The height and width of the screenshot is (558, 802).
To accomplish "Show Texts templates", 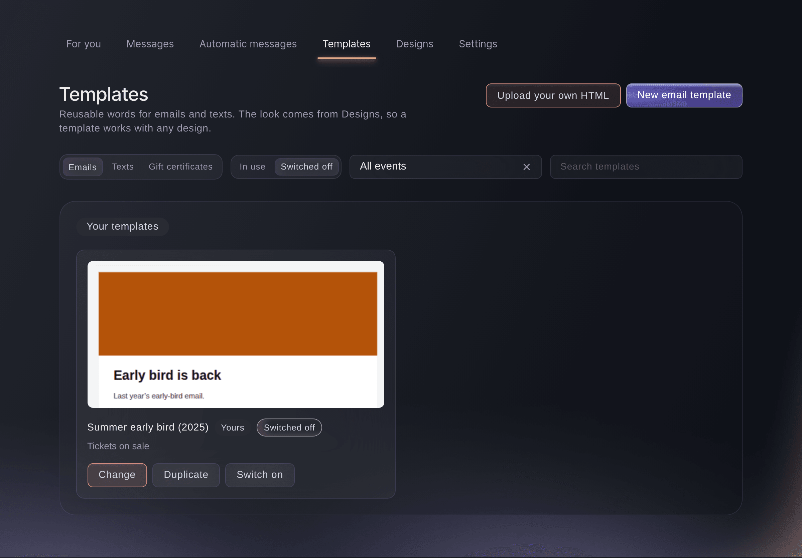I will pyautogui.click(x=123, y=167).
